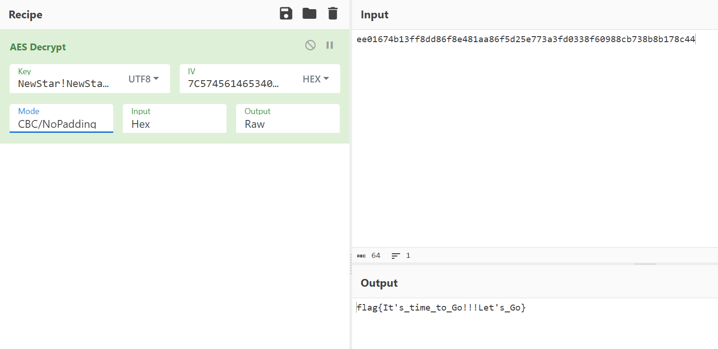The width and height of the screenshot is (718, 349).
Task: Click the Recipe/Input vertical divider handle
Action: click(351, 264)
